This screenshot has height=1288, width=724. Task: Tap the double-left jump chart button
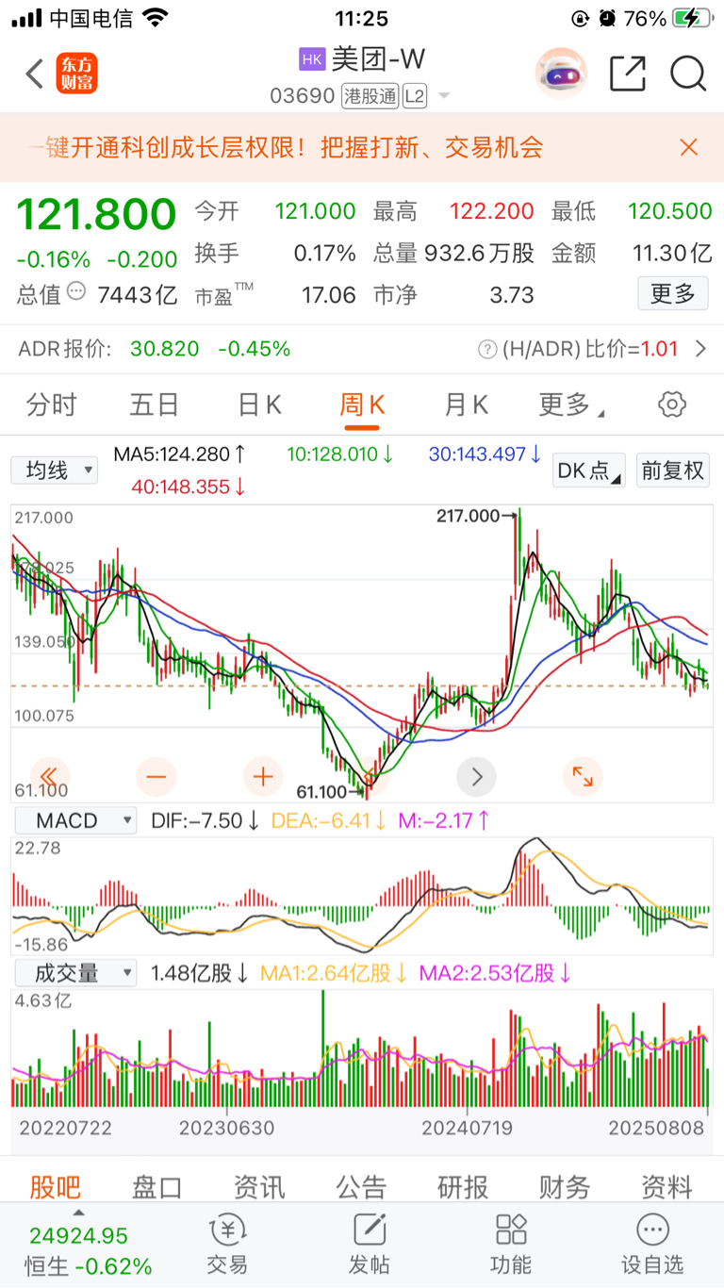[50, 777]
